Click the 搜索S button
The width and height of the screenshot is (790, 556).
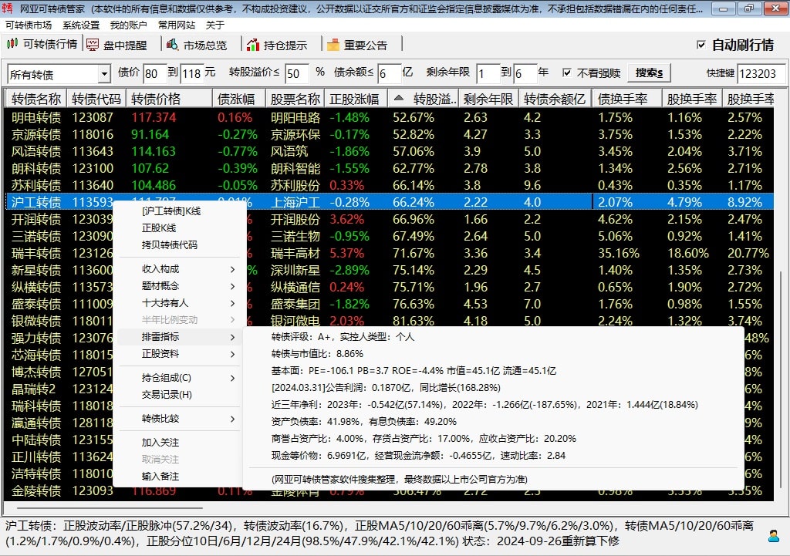649,73
